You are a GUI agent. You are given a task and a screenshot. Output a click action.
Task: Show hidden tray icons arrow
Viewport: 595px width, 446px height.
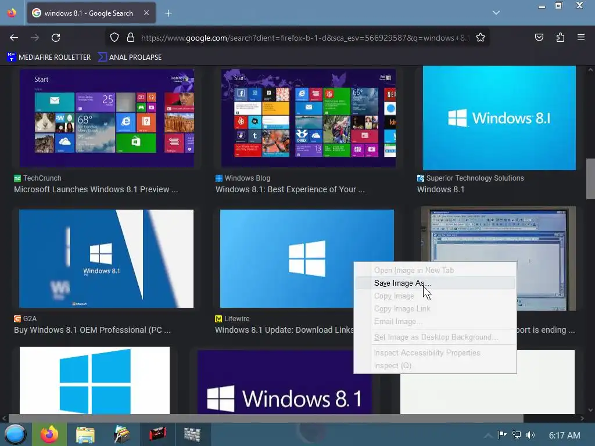[488, 436]
